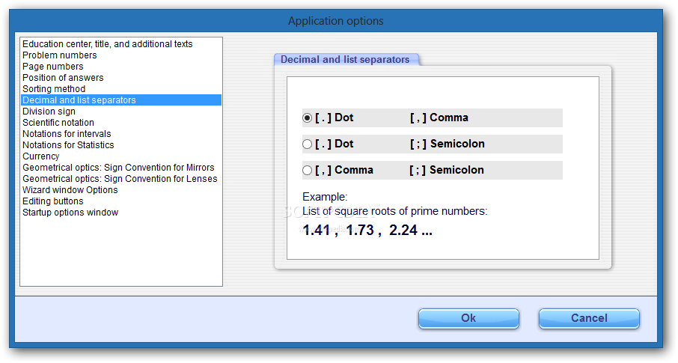Screen dimensions: 678x363
Task: Click the example value 1.41 , 1.73 , 2.24
Action: pyautogui.click(x=367, y=231)
